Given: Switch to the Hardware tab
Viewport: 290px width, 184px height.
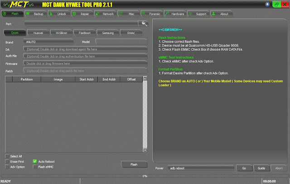Looking at the screenshot, I should (x=175, y=14).
